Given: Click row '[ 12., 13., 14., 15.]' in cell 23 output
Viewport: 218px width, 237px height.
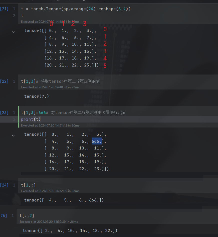Looking at the screenshot, I should pyautogui.click(x=75, y=155).
